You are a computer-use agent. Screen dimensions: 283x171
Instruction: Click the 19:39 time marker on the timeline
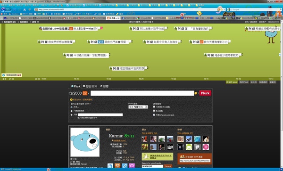pyautogui.click(x=76, y=79)
